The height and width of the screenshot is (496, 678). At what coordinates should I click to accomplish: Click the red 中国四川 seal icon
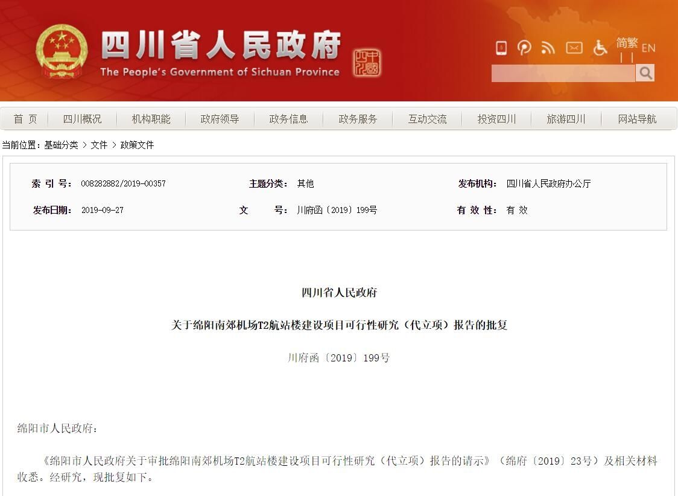click(367, 63)
